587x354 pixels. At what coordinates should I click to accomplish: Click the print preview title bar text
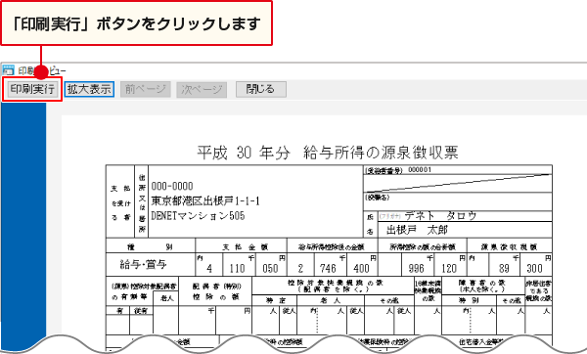point(42,70)
